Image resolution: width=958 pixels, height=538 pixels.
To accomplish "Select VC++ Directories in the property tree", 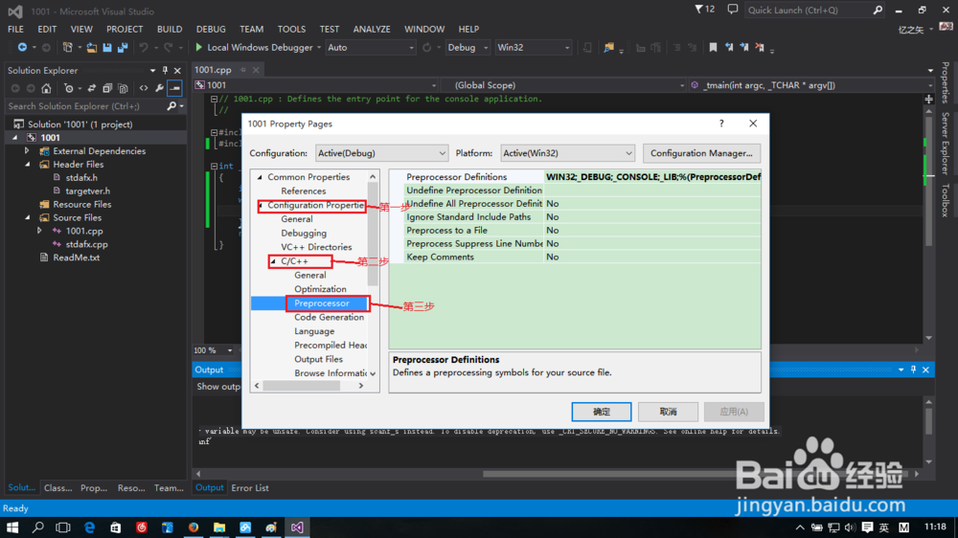I will (x=316, y=247).
